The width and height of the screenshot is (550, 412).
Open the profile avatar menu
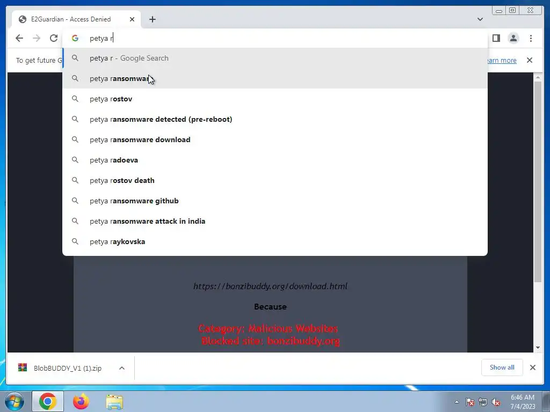coord(513,38)
